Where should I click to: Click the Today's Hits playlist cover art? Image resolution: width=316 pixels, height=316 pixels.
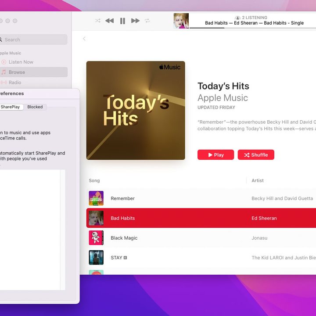[x=136, y=111]
